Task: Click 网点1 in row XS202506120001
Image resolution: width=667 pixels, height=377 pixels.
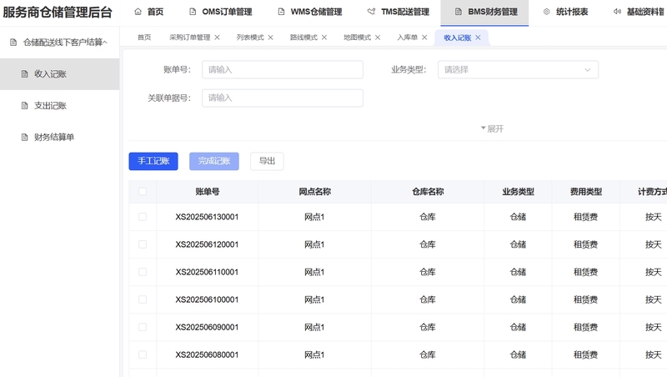Action: click(314, 244)
